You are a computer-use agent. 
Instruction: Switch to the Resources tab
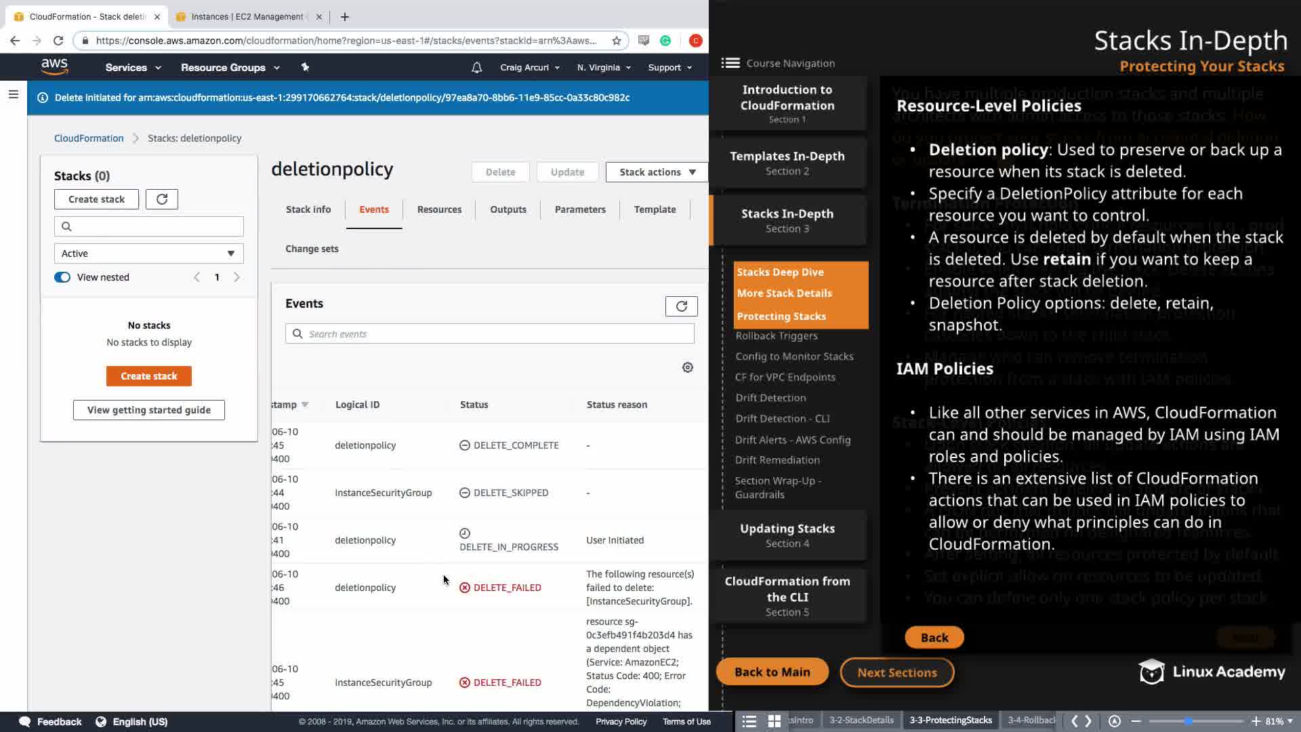tap(439, 209)
